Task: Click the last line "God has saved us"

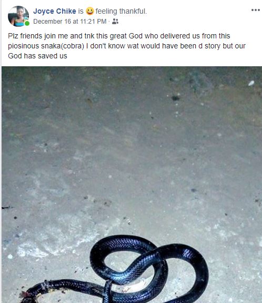Action: pos(37,56)
